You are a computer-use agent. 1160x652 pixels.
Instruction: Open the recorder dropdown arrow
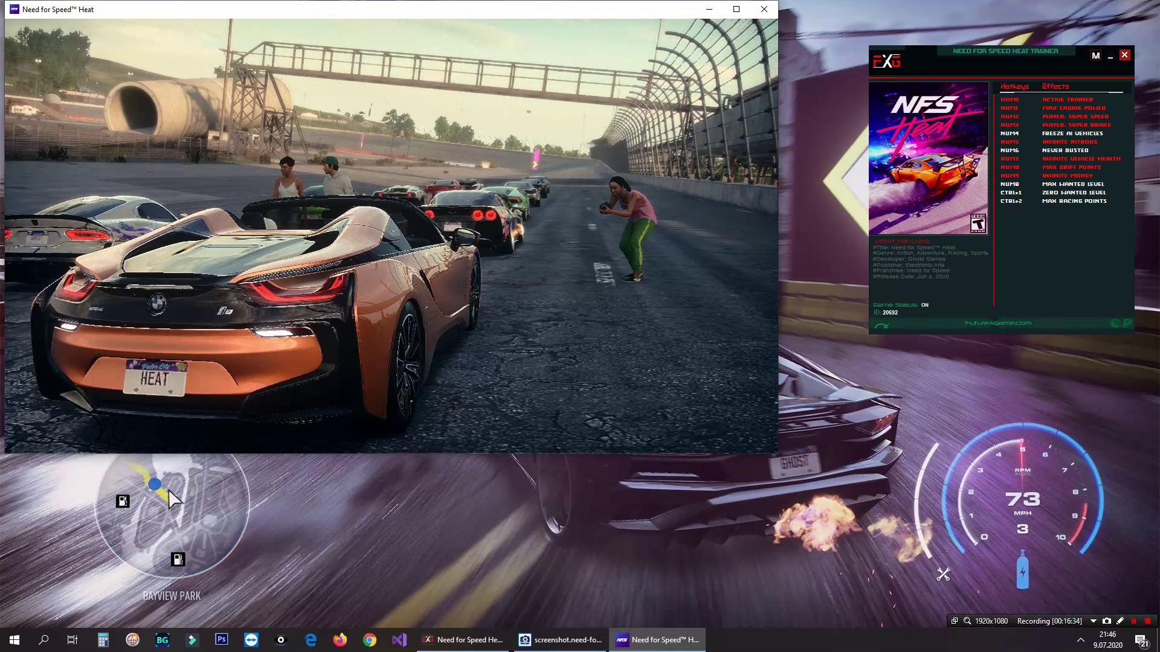(1093, 621)
